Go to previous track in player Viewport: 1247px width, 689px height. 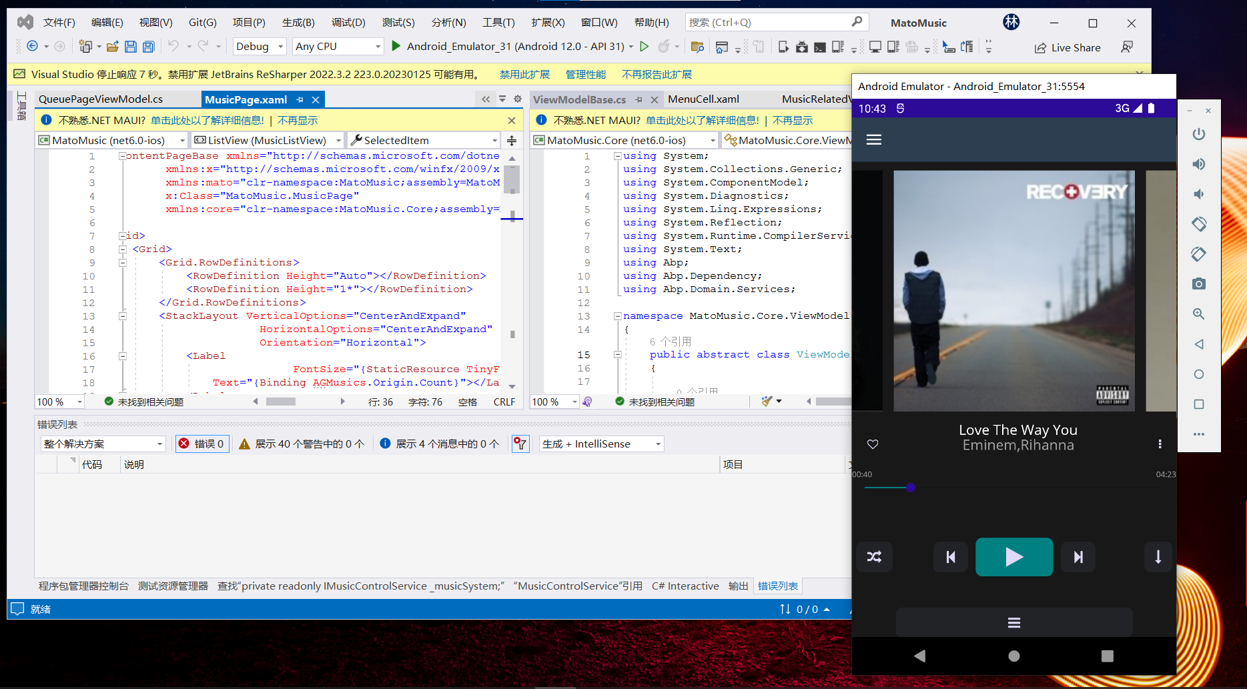(951, 557)
